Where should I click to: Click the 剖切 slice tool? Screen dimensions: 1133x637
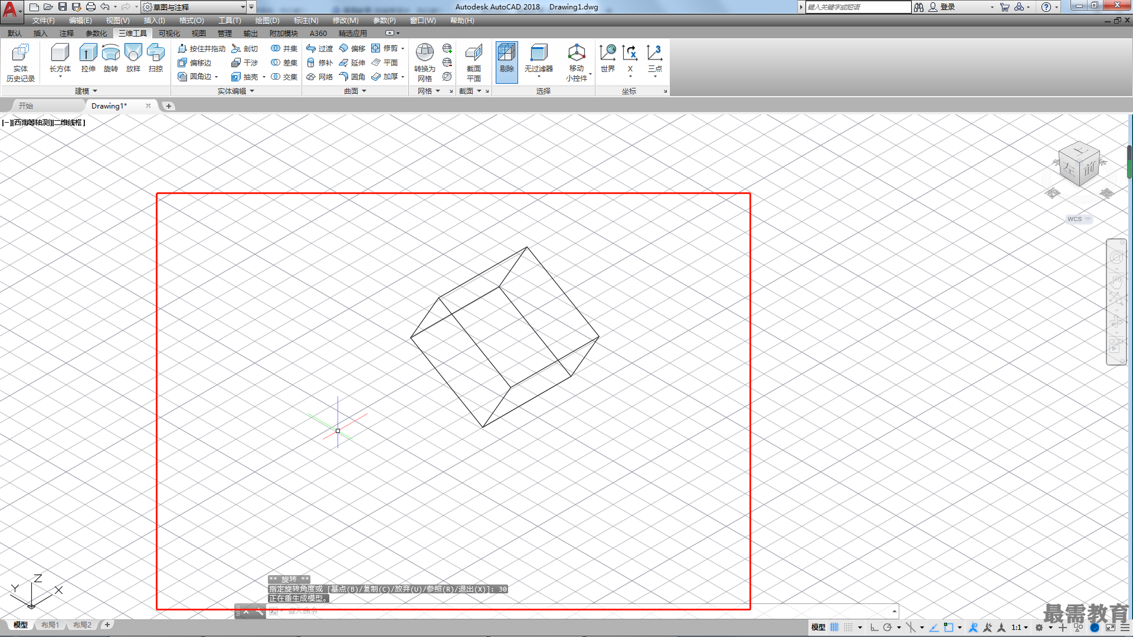[x=245, y=48]
